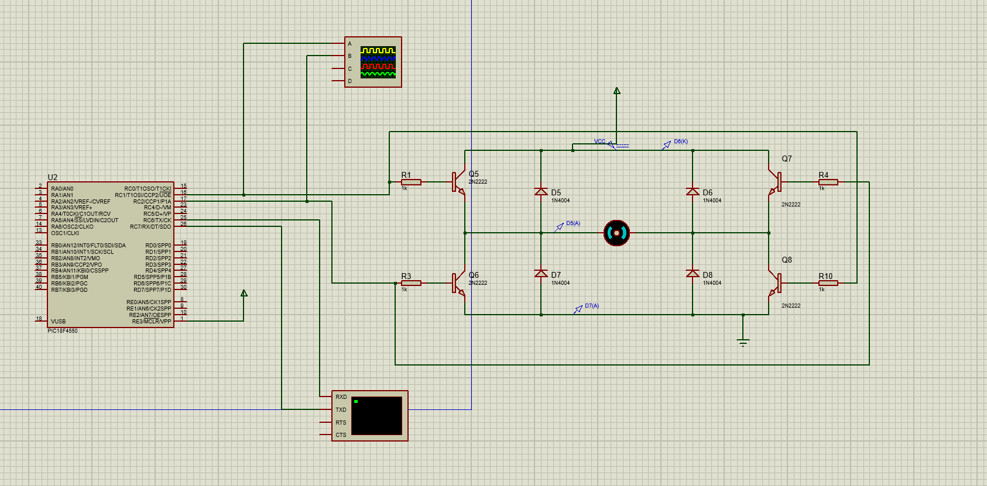This screenshot has width=987, height=486.
Task: Click the U2 reference label
Action: (x=53, y=177)
